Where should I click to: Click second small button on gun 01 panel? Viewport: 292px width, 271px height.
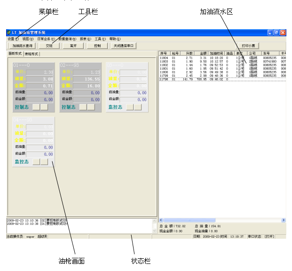44,107
